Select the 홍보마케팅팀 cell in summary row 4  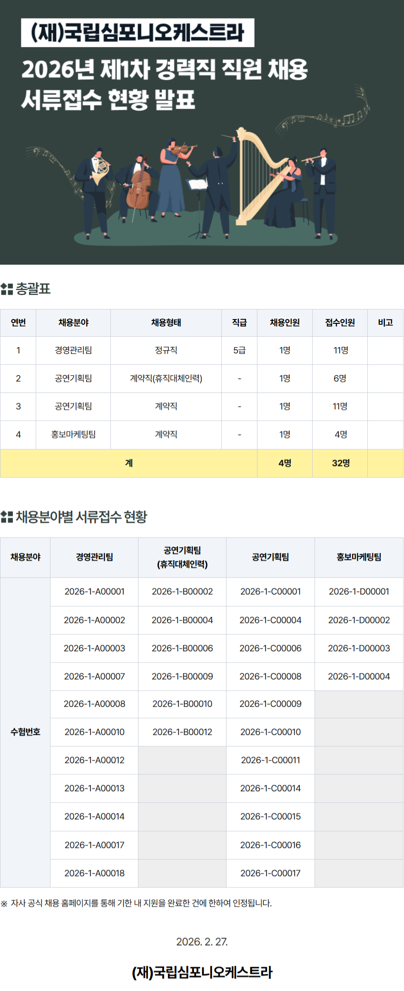pyautogui.click(x=73, y=434)
